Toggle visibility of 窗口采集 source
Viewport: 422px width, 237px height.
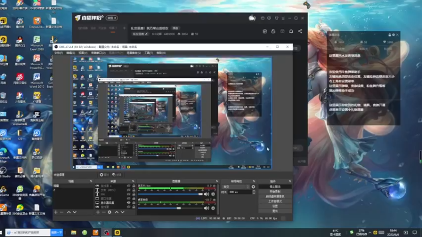129,199
